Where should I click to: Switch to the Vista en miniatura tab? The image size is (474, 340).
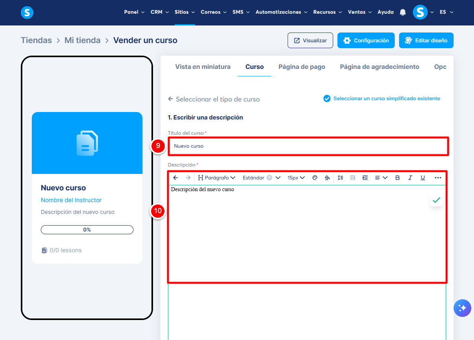pyautogui.click(x=203, y=67)
